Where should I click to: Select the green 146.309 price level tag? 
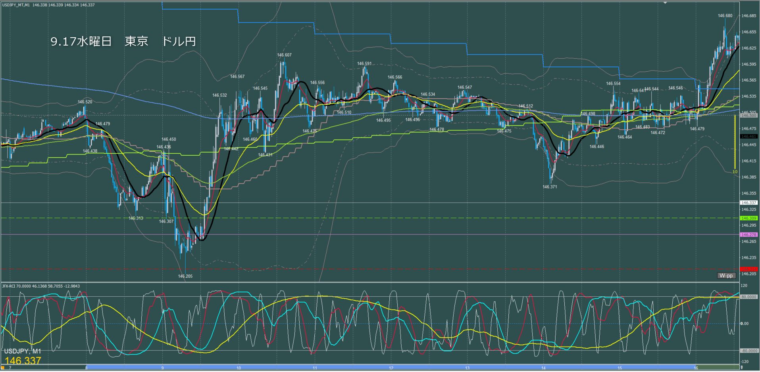pos(748,218)
